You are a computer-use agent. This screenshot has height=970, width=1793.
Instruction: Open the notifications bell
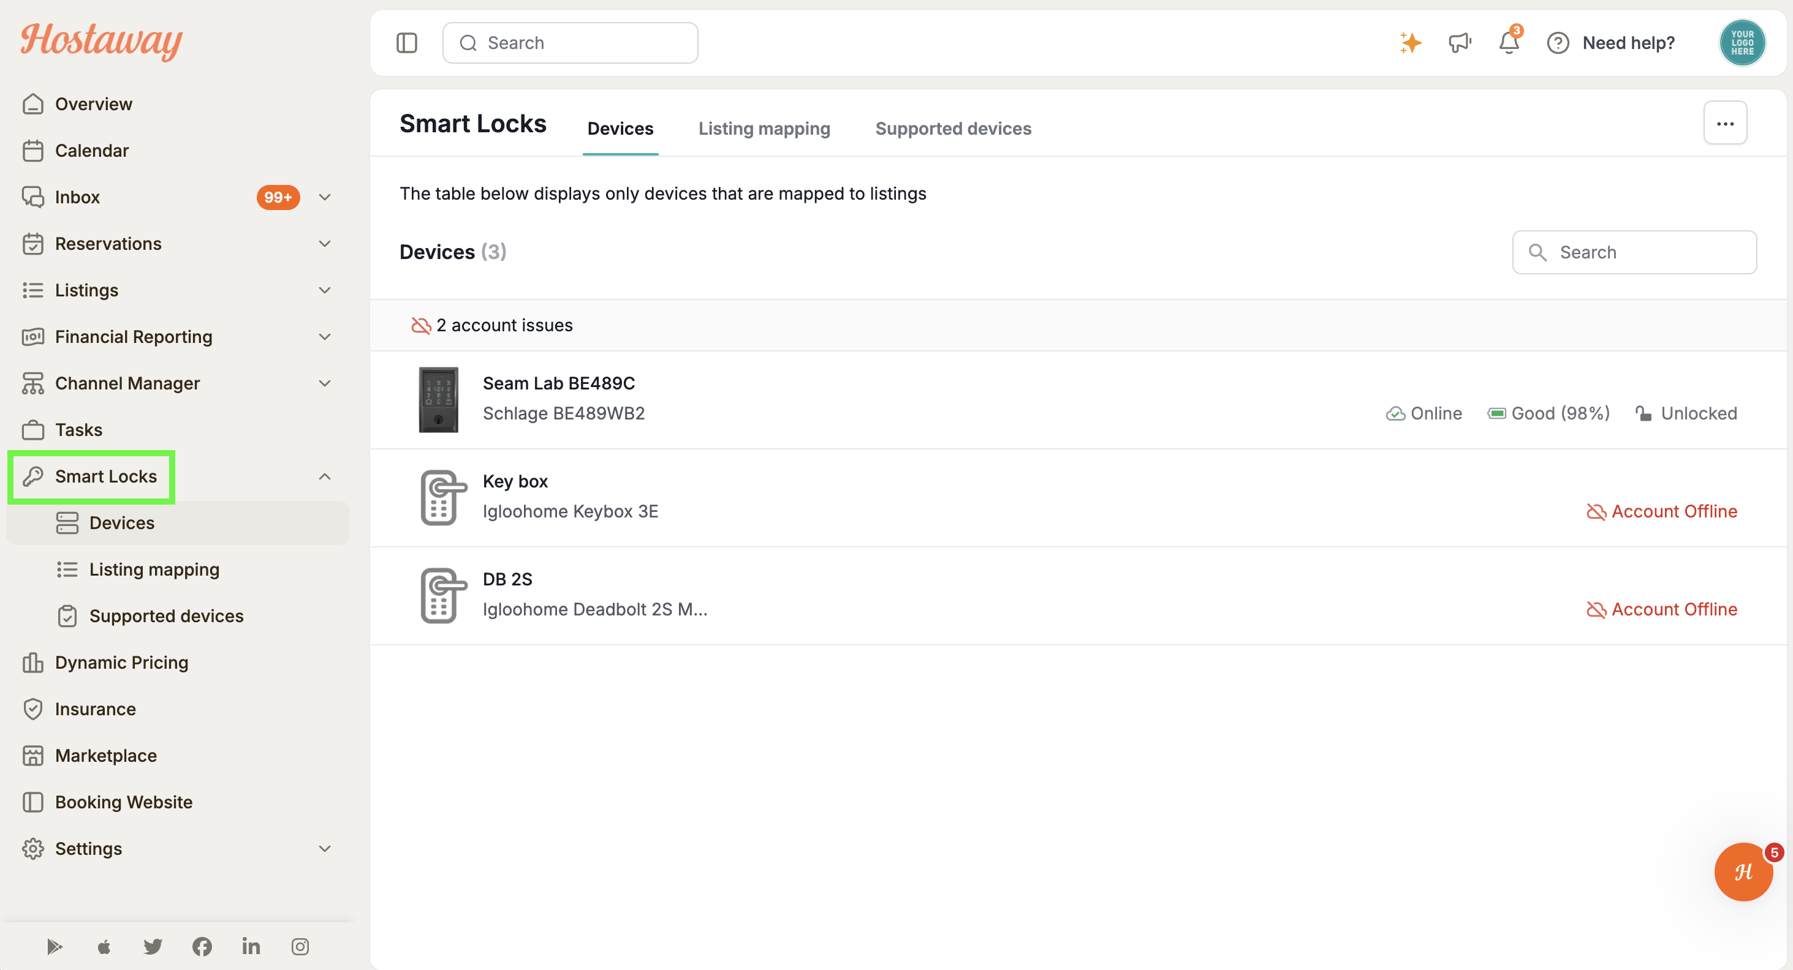click(x=1509, y=42)
